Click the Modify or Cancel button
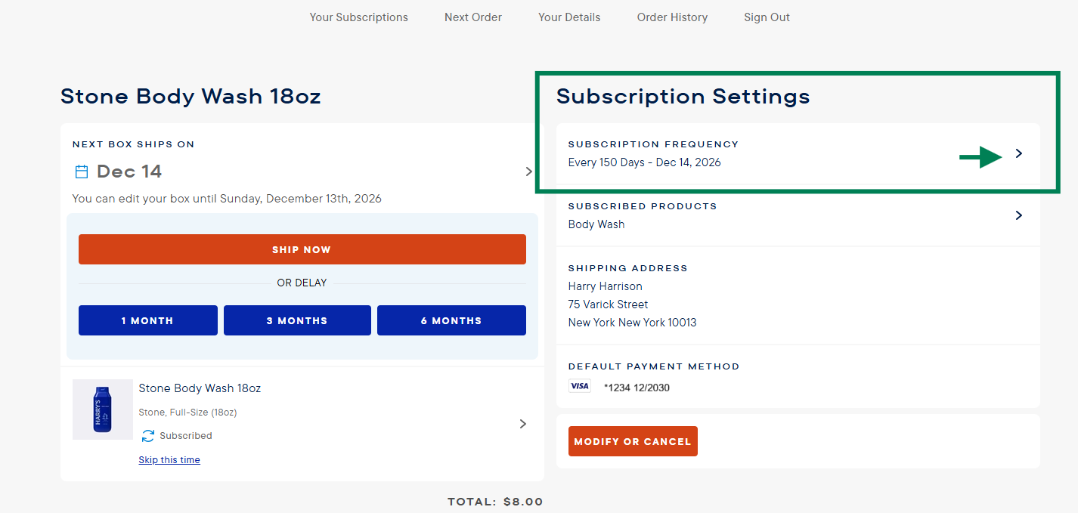This screenshot has width=1078, height=513. [633, 441]
